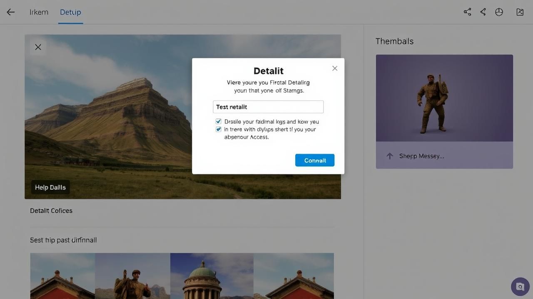Click the 'Test netalit' text field
Image resolution: width=533 pixels, height=299 pixels.
click(x=268, y=107)
